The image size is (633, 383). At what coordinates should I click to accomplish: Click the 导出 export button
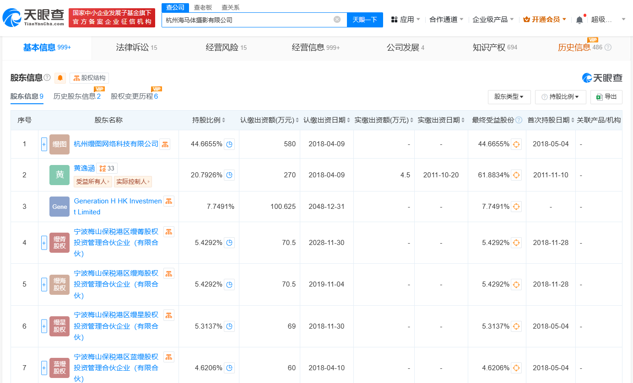pos(606,97)
